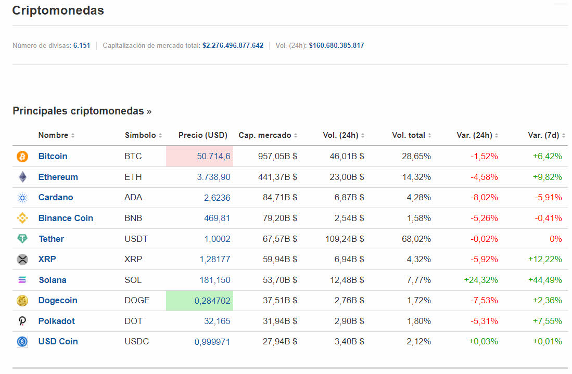The height and width of the screenshot is (374, 572).
Task: Click the Solana logo icon
Action: point(22,280)
